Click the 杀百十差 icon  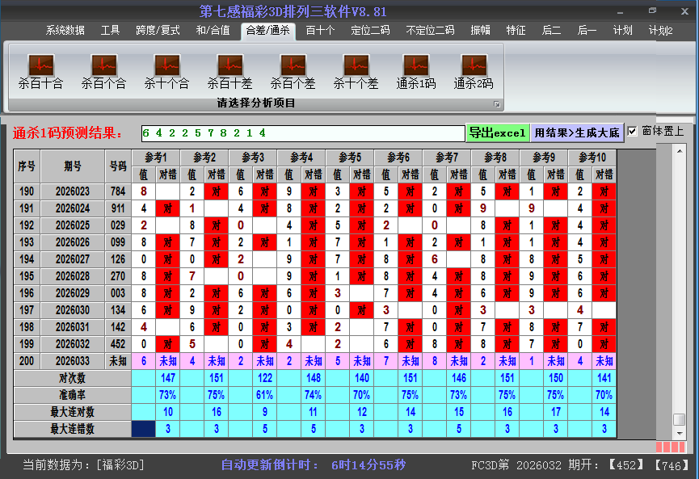(229, 71)
